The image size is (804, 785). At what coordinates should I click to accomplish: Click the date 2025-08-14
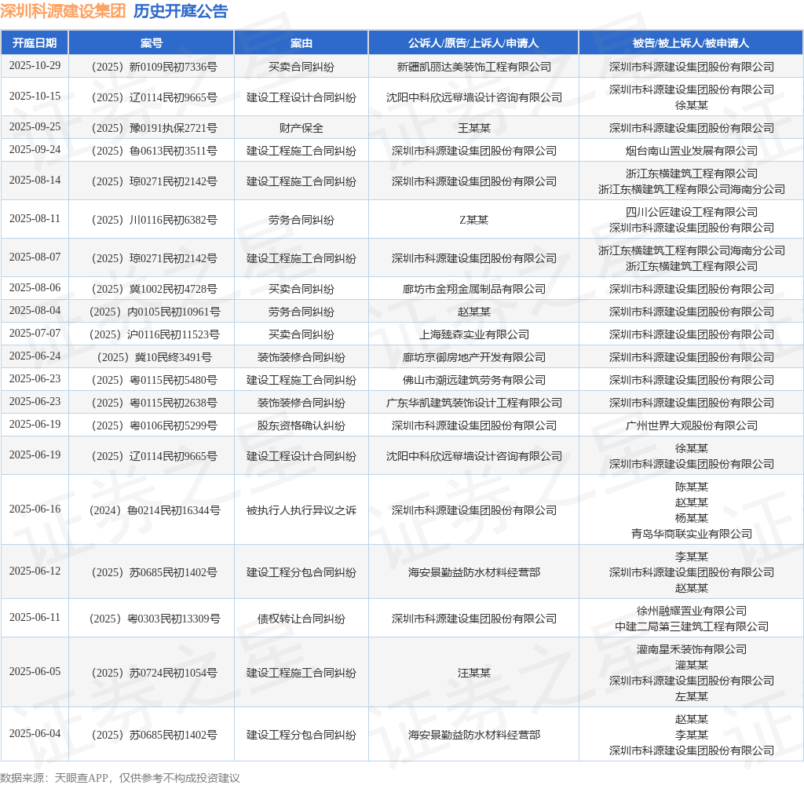35,181
